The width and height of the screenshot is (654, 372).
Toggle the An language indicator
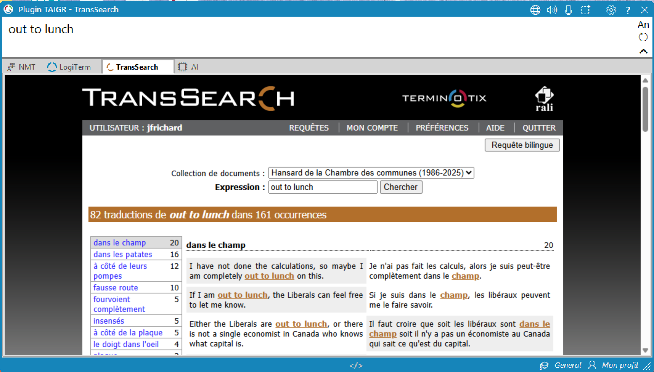point(643,25)
